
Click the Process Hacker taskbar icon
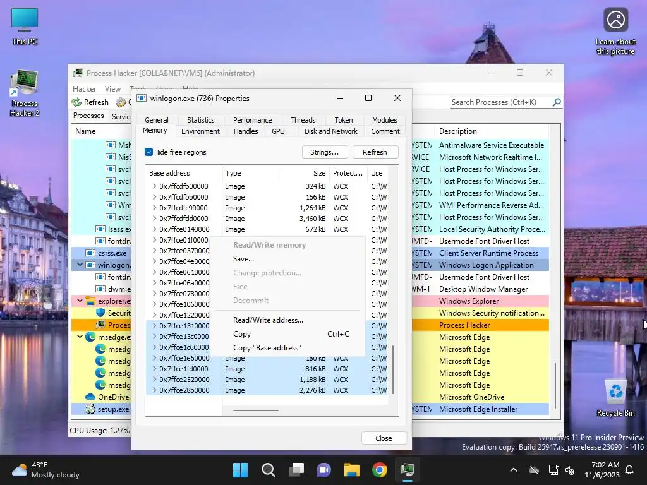pyautogui.click(x=408, y=470)
